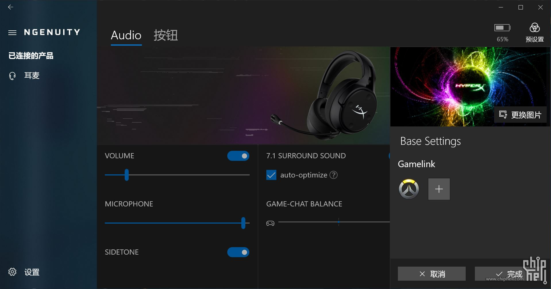This screenshot has width=551, height=289.
Task: Click the NGENUITY logo text
Action: click(52, 32)
